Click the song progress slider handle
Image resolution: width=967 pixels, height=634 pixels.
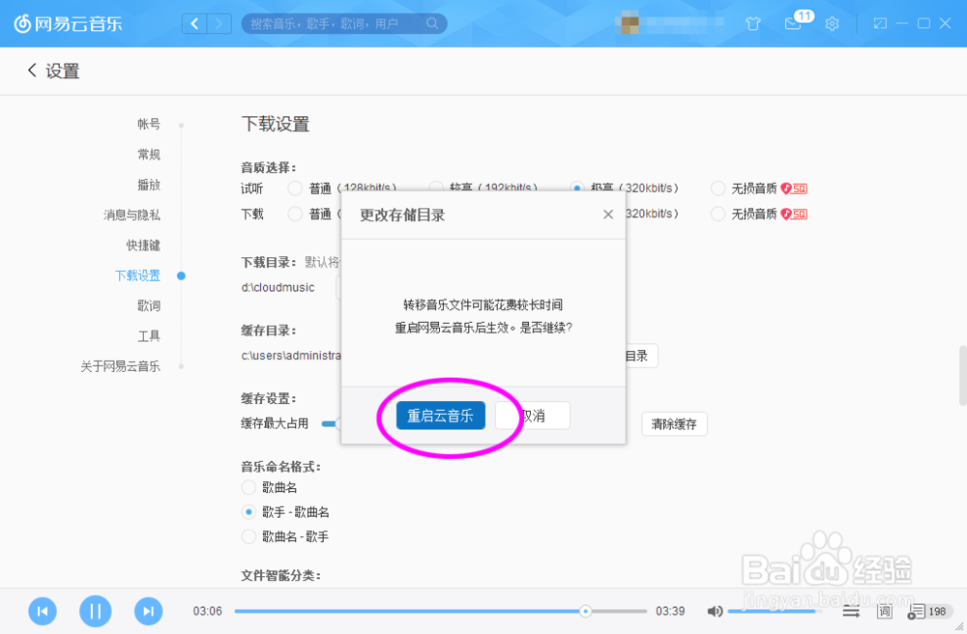pos(585,611)
